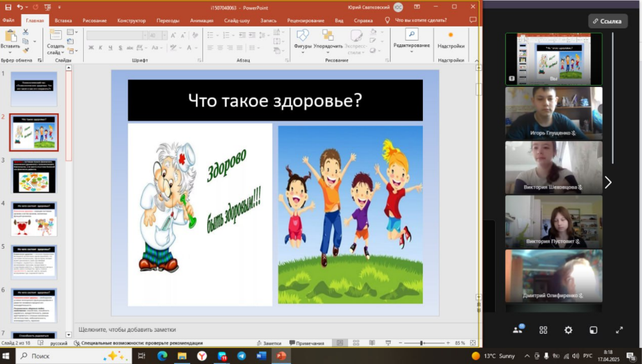The width and height of the screenshot is (642, 364).
Task: Click the Ссылка link button
Action: click(608, 21)
